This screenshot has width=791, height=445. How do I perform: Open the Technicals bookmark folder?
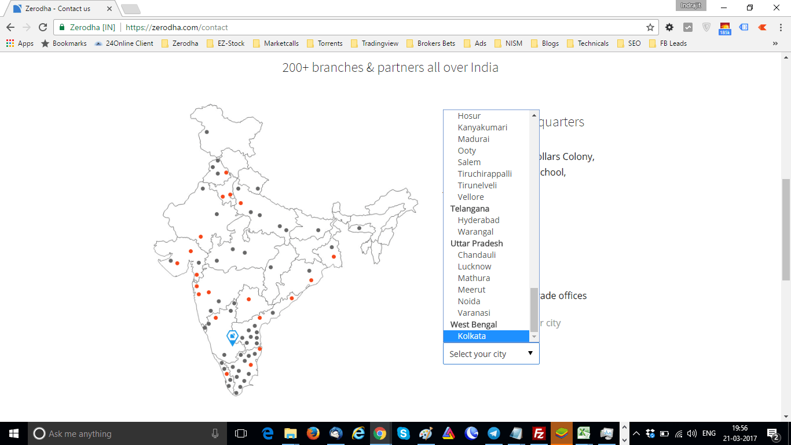[588, 43]
